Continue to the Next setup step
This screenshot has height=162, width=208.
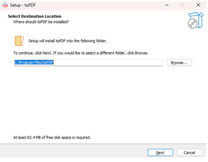160,153
